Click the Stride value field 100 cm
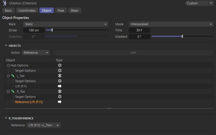Image resolution: width=216 pixels, height=135 pixels. (34, 30)
